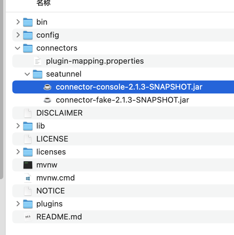Click the seatunnel folder icon
Viewport: 234px width, 235px height.
38,74
